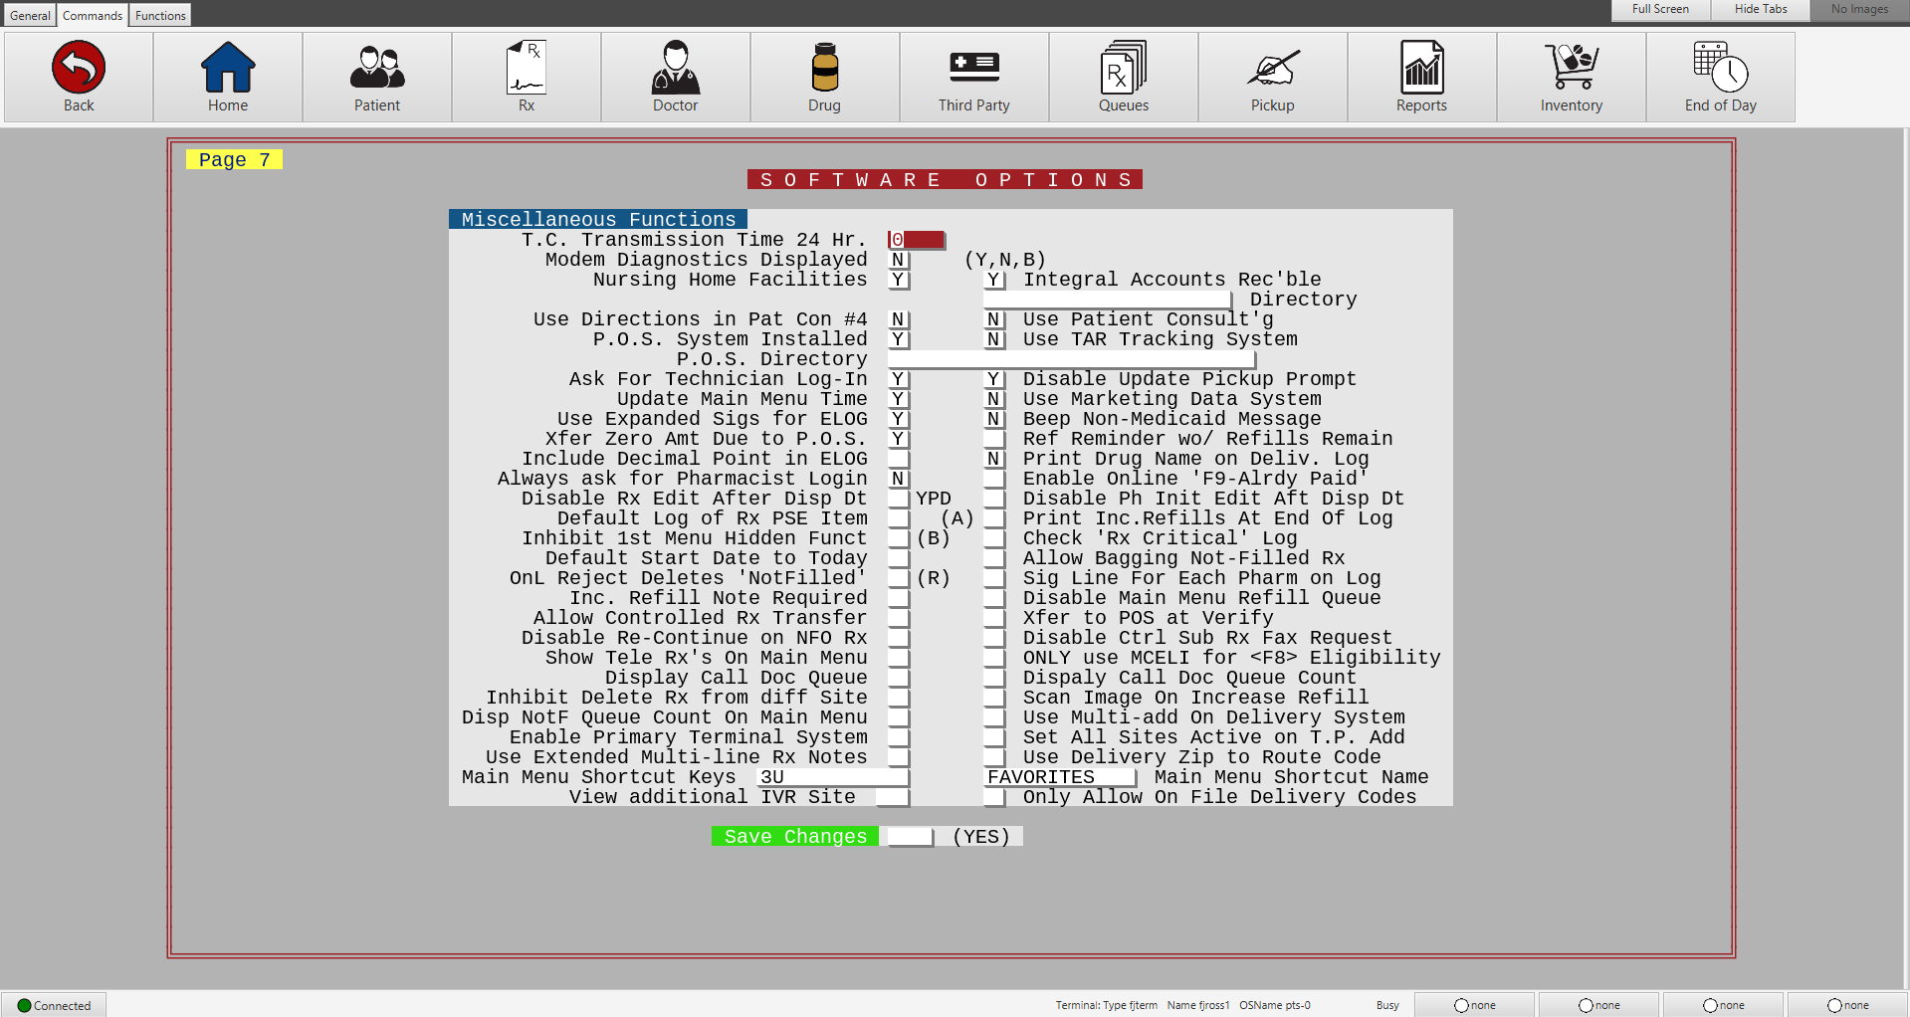Click the Save Changes input field
The width and height of the screenshot is (1910, 1017).
pos(910,837)
